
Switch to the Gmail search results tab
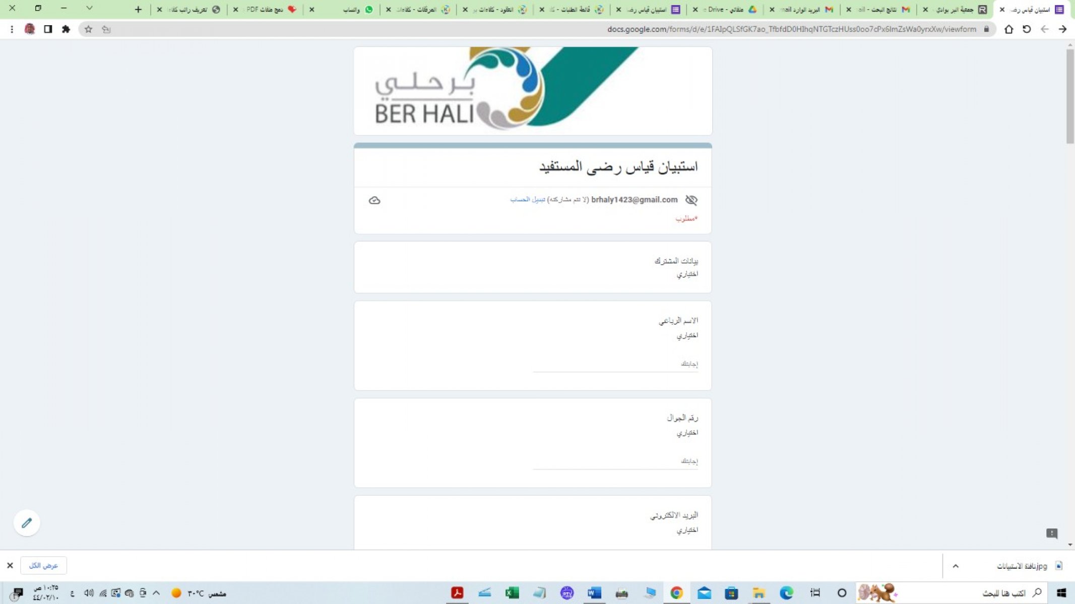(879, 10)
